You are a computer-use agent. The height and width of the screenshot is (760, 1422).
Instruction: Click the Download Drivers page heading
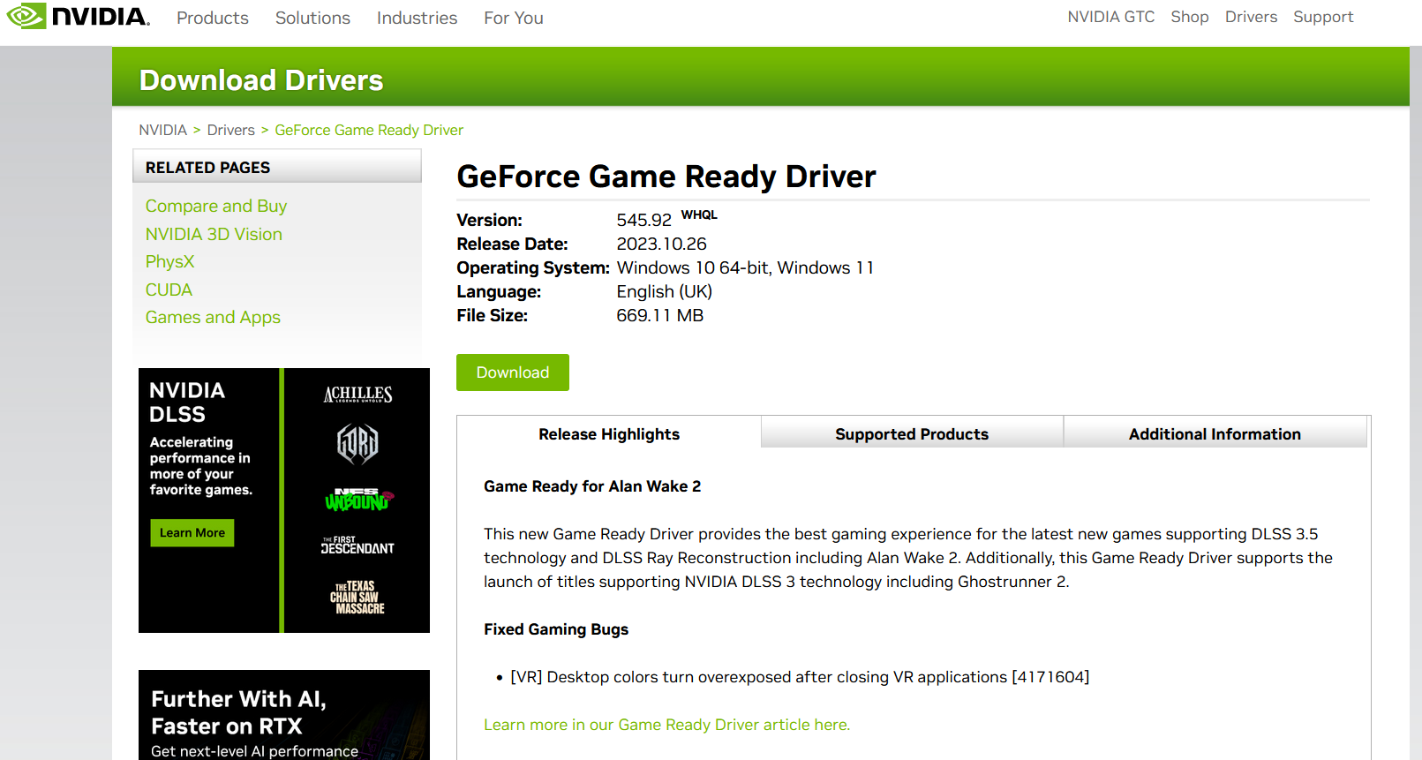click(261, 80)
